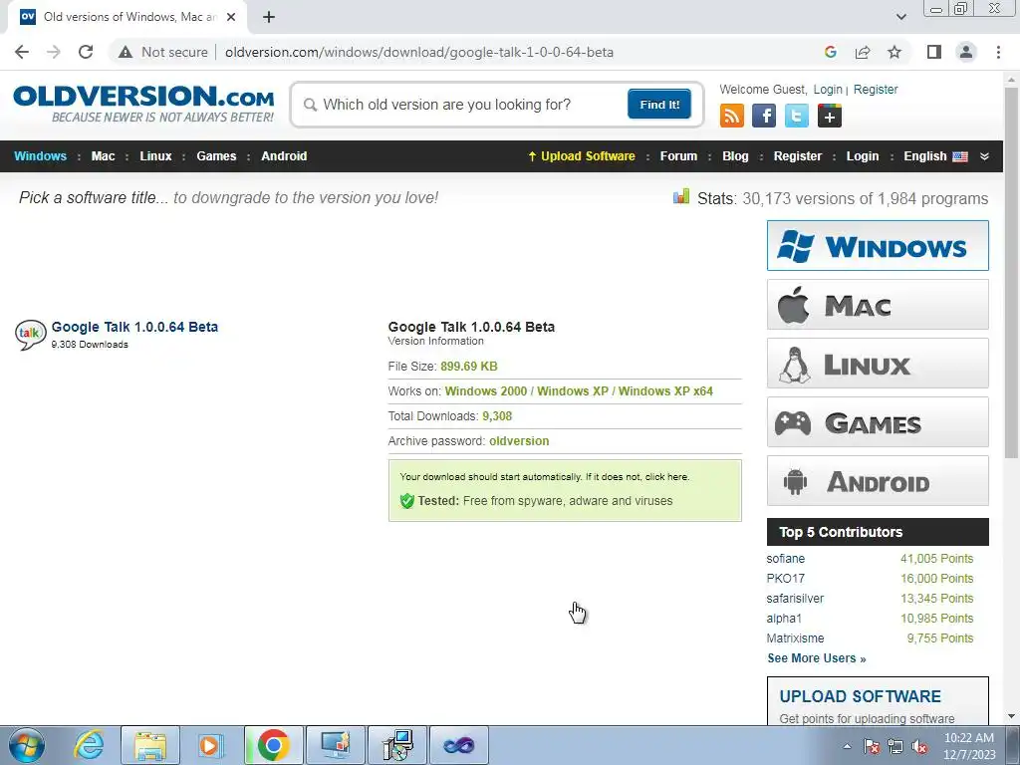Click the Google Talk logo icon
Viewport: 1020px width, 765px height.
[x=30, y=335]
